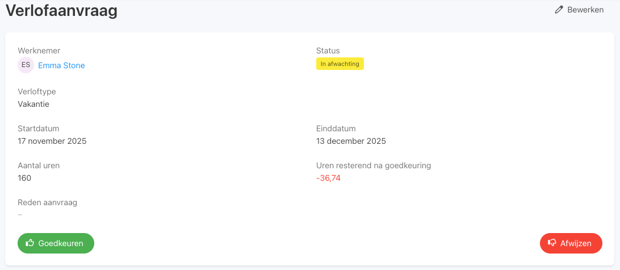Click the thumbs-up icon on Goedkeuren
Screen dimensions: 620x270
click(30, 243)
